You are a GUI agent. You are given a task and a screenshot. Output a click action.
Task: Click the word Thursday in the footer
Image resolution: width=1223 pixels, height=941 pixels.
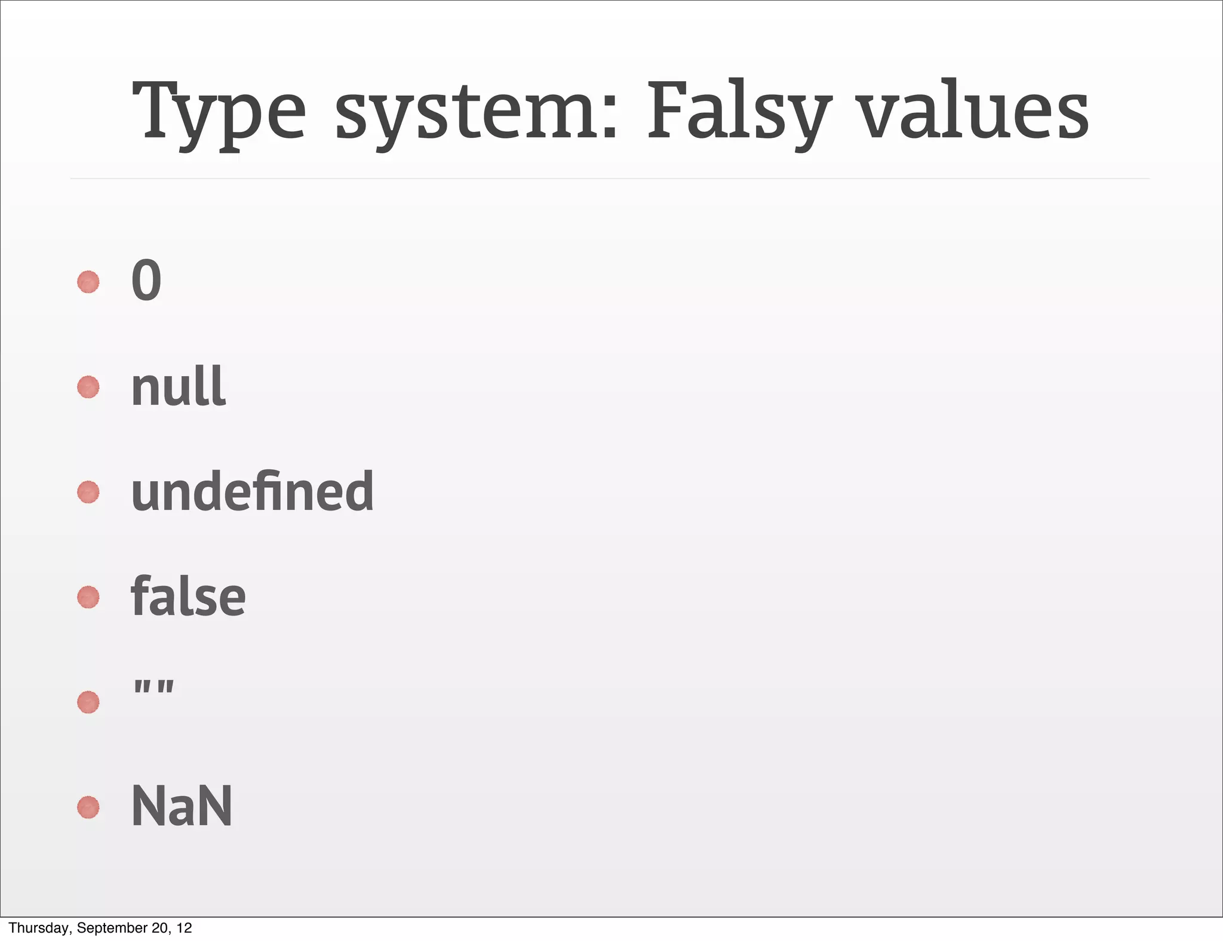(40, 928)
